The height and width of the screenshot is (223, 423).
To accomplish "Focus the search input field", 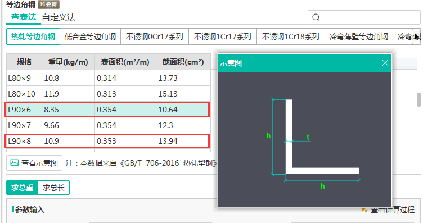I will tap(364, 17).
